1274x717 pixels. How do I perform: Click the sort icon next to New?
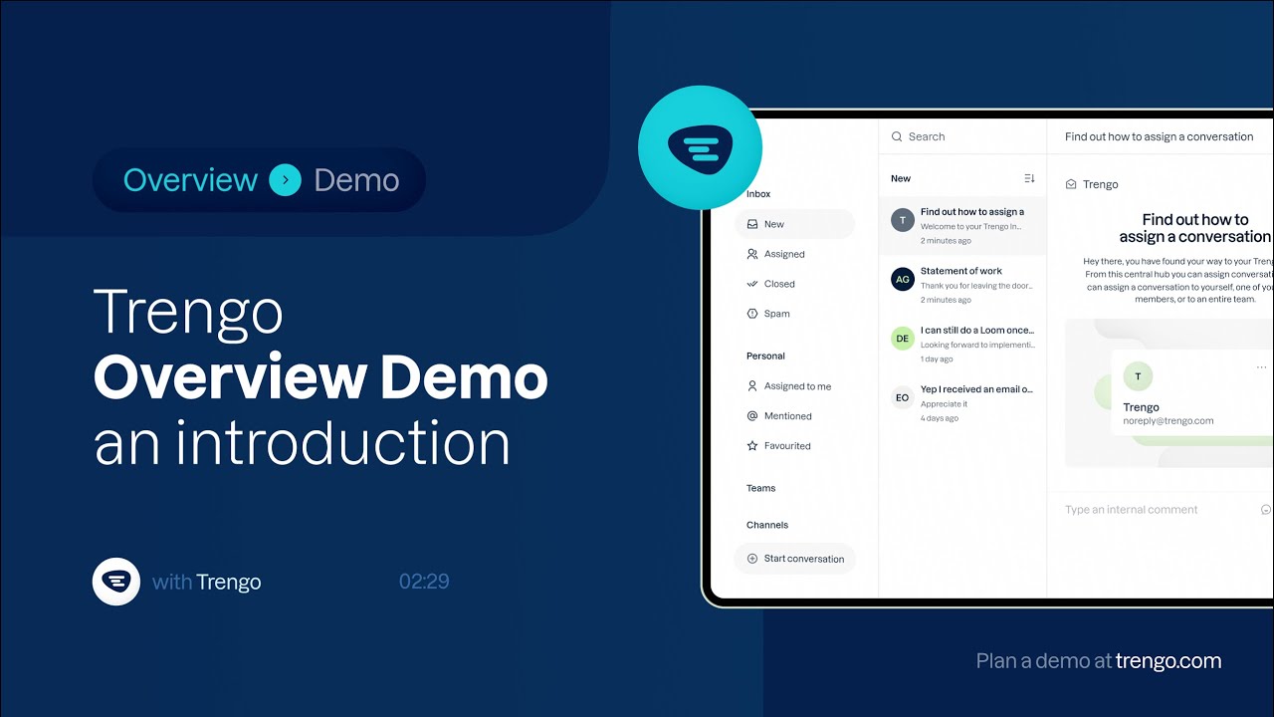click(x=1029, y=178)
